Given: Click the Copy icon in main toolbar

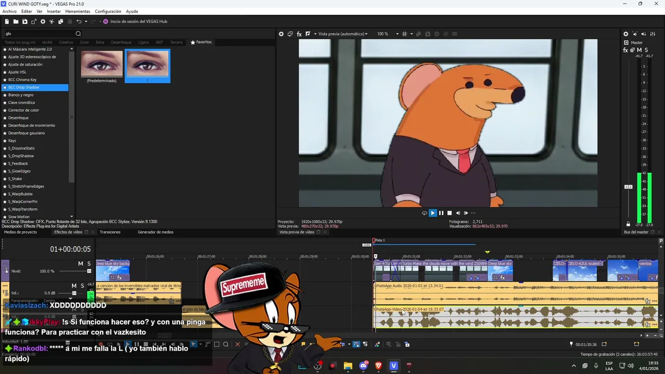Looking at the screenshot, I should click(61, 21).
